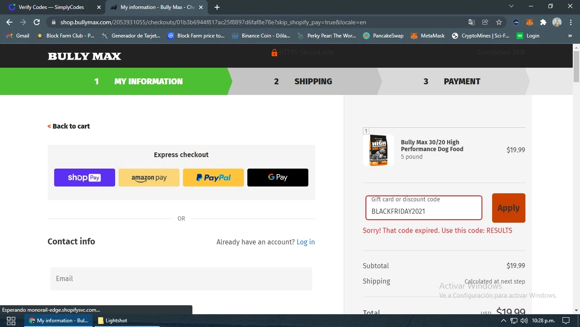Show hidden tray icons chevron
Screen dimensions: 580x327
[504, 321]
